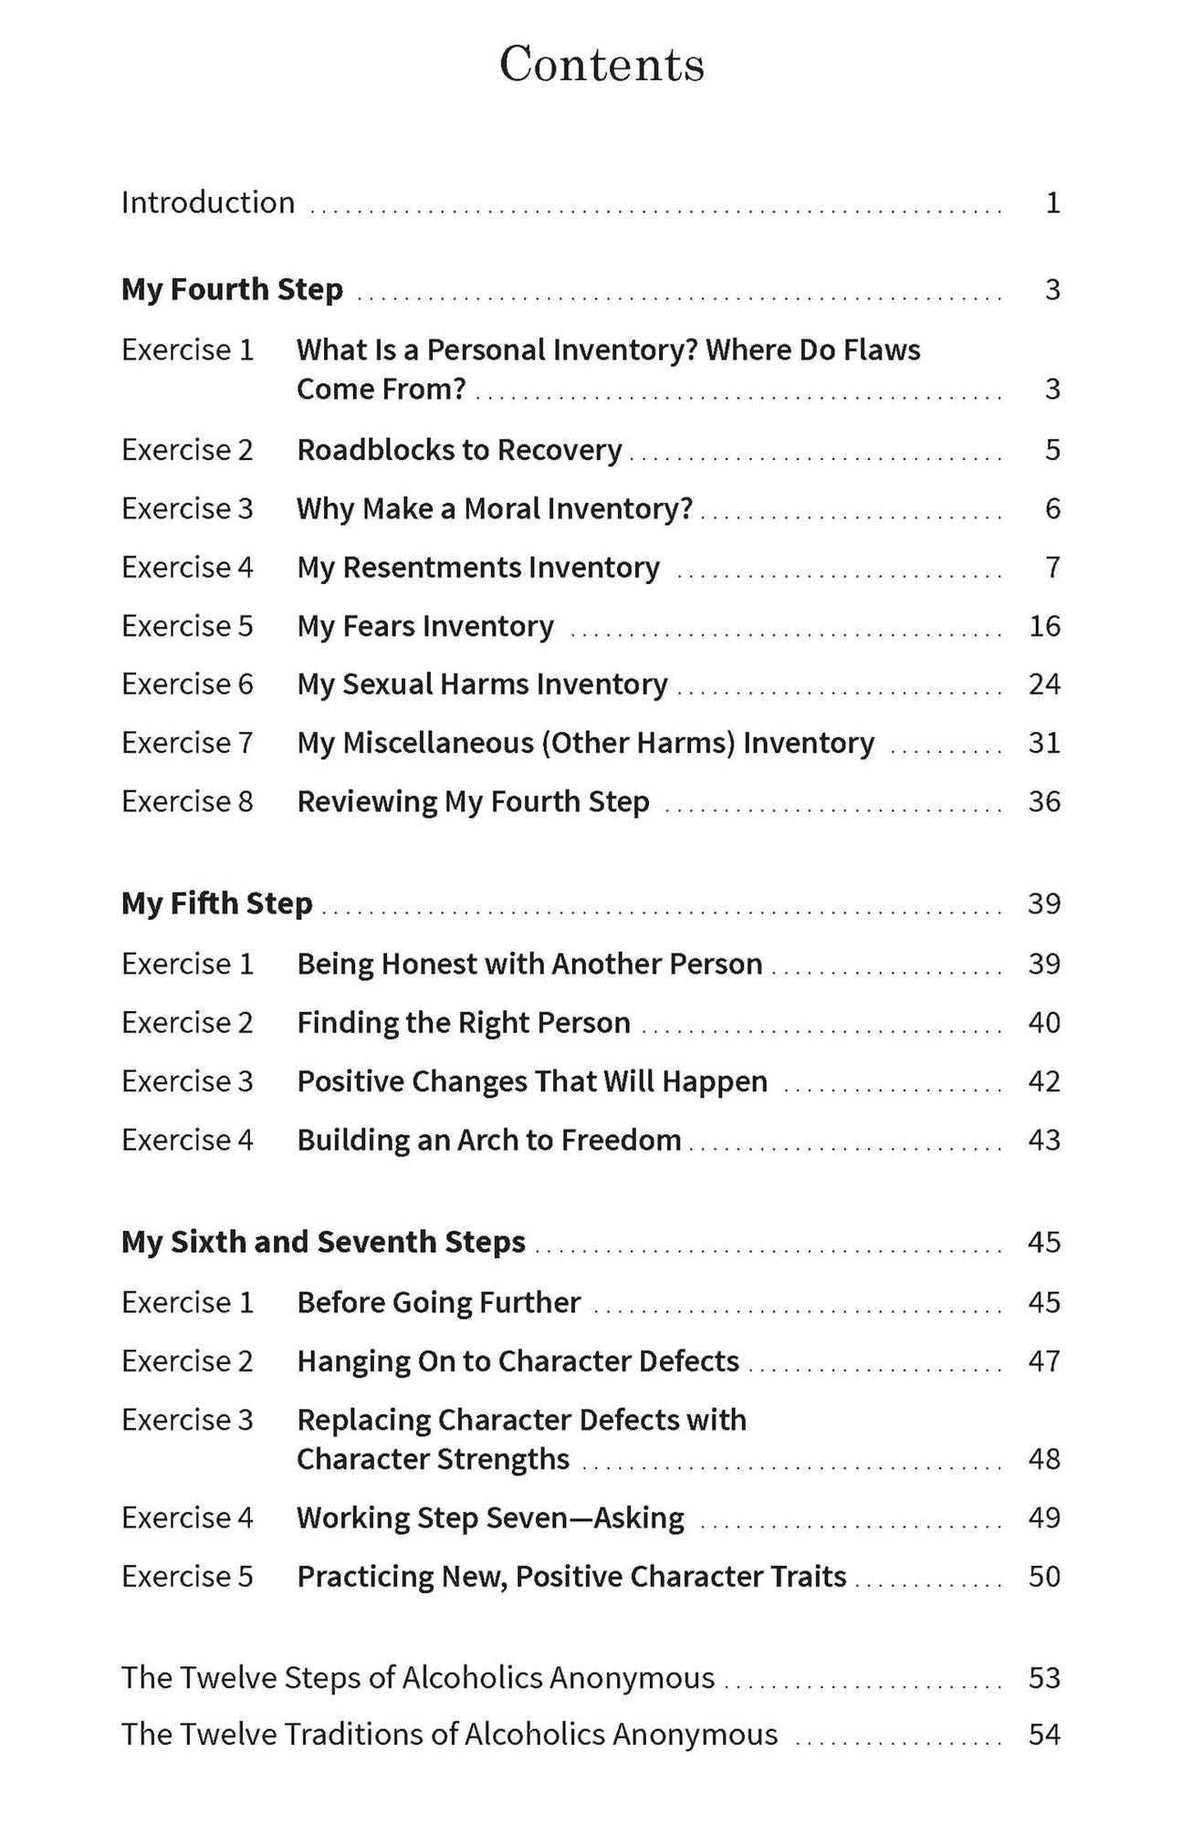Select Finding the Right Person entry
The width and height of the screenshot is (1203, 1825).
tap(464, 1023)
